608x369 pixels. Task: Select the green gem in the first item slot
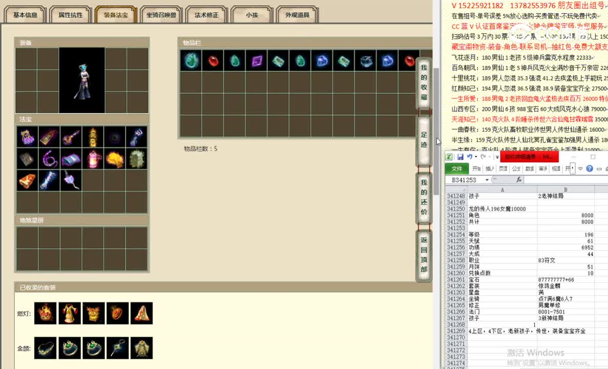pyautogui.click(x=190, y=60)
